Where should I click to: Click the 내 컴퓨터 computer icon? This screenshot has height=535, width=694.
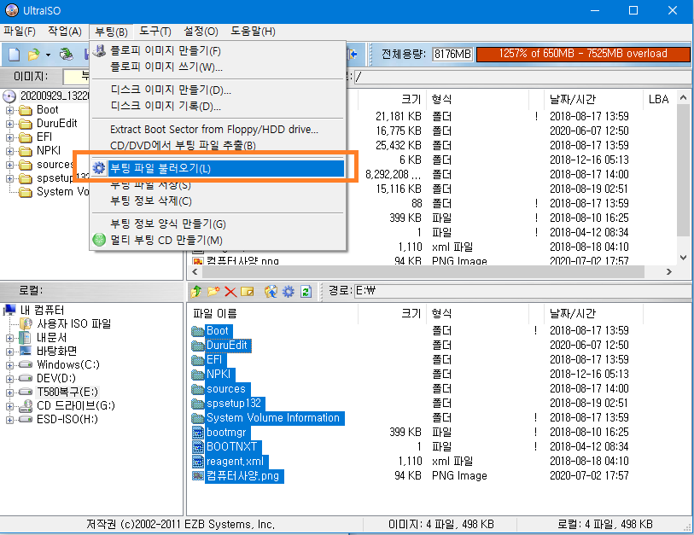click(x=9, y=311)
